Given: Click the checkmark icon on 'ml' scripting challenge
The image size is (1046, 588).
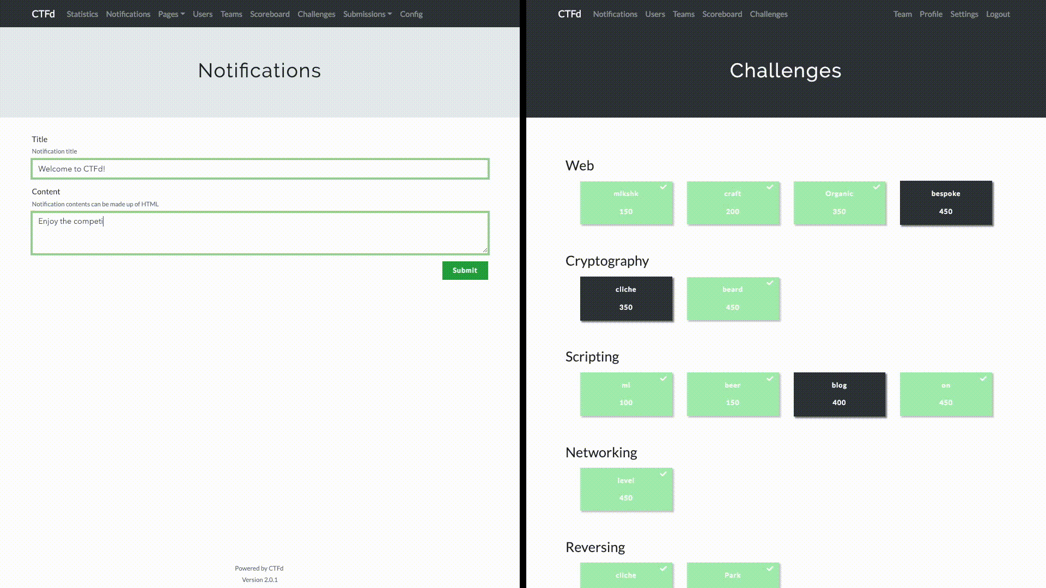Looking at the screenshot, I should pyautogui.click(x=662, y=378).
